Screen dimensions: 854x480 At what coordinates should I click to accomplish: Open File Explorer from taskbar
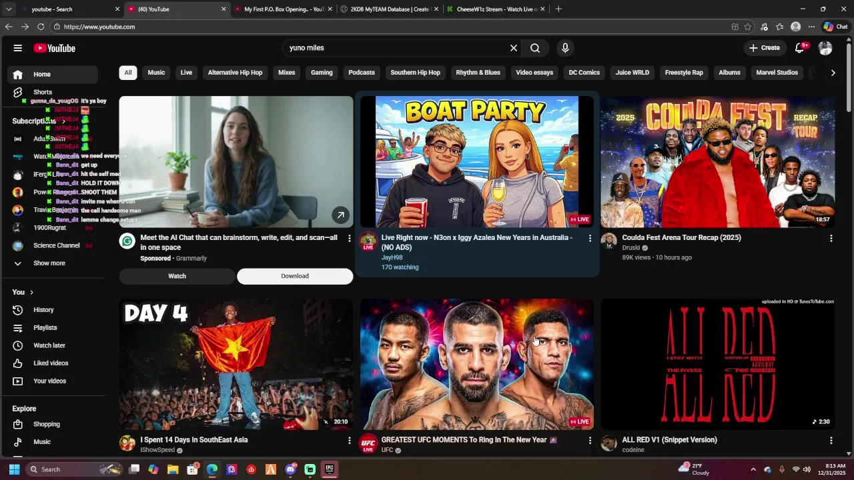click(173, 469)
